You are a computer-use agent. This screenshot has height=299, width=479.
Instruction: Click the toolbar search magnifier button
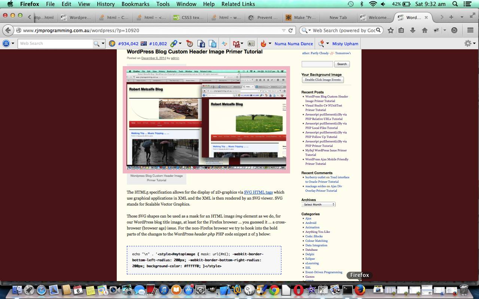click(x=97, y=44)
